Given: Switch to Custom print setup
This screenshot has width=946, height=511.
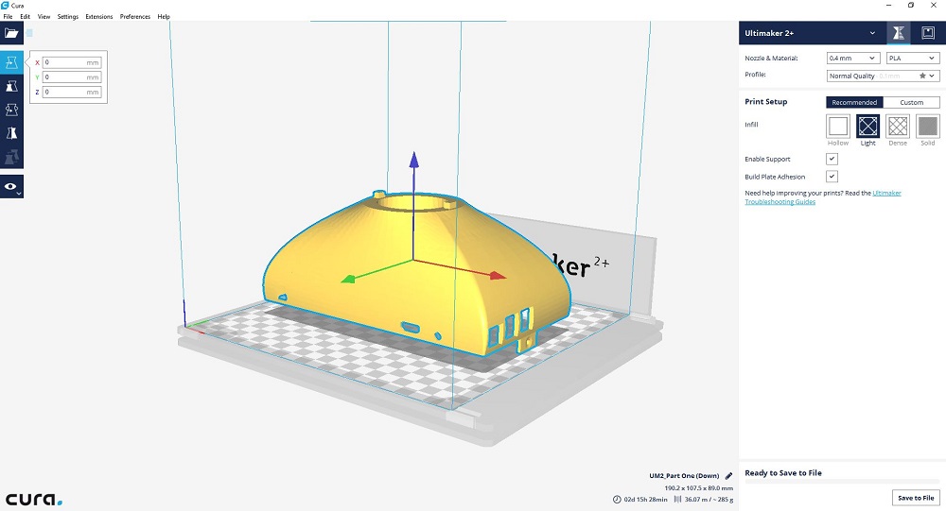Looking at the screenshot, I should 911,102.
